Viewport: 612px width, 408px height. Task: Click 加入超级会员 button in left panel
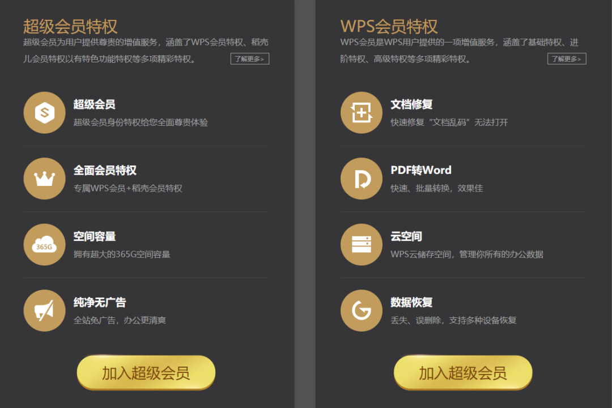pyautogui.click(x=146, y=373)
